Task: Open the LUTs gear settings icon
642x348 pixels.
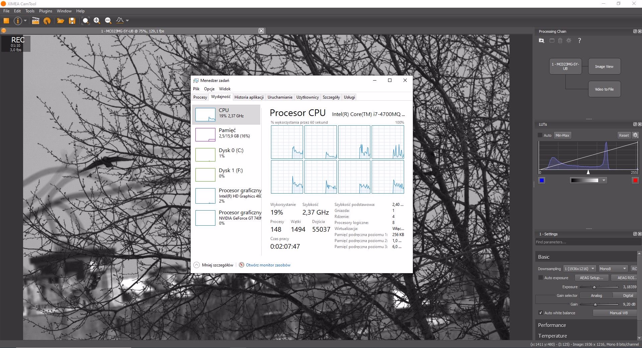Action: pos(635,135)
